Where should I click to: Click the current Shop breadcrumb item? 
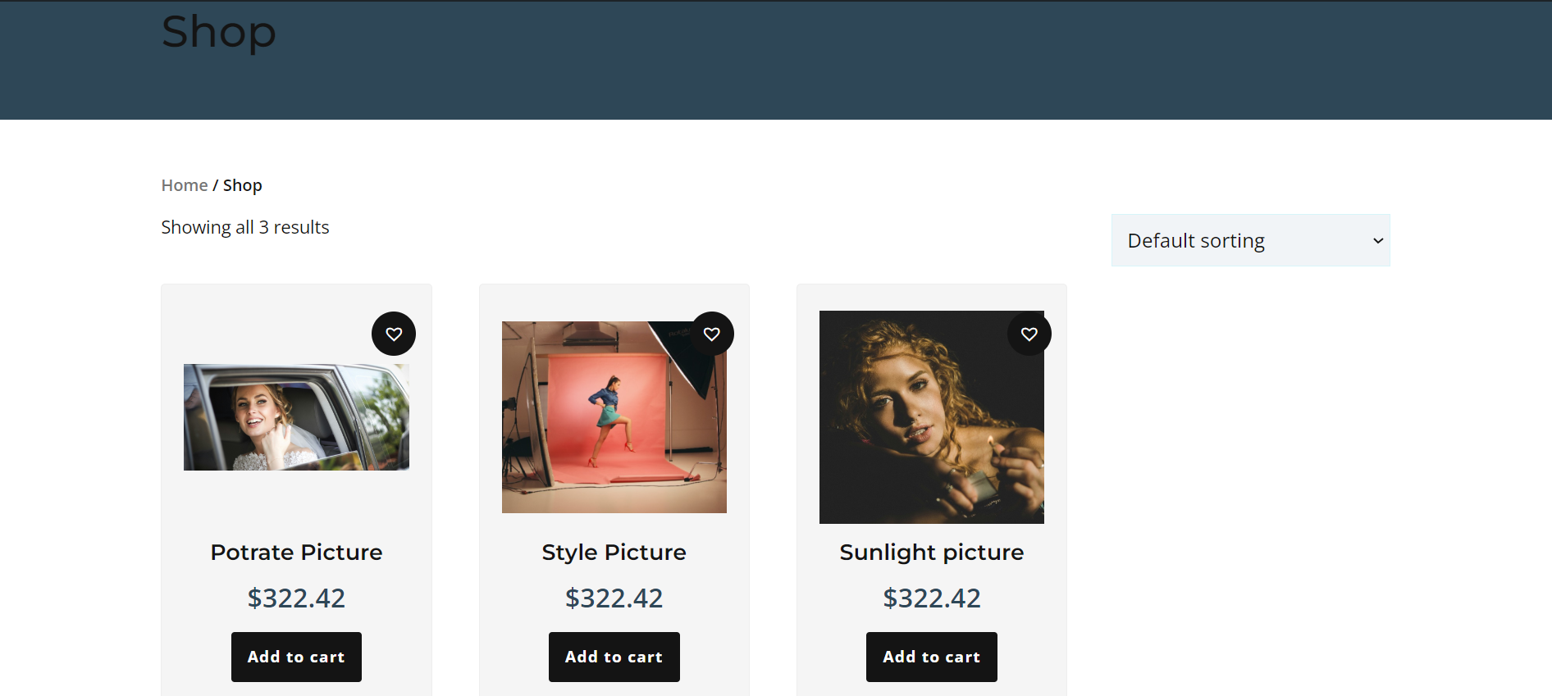coord(243,185)
